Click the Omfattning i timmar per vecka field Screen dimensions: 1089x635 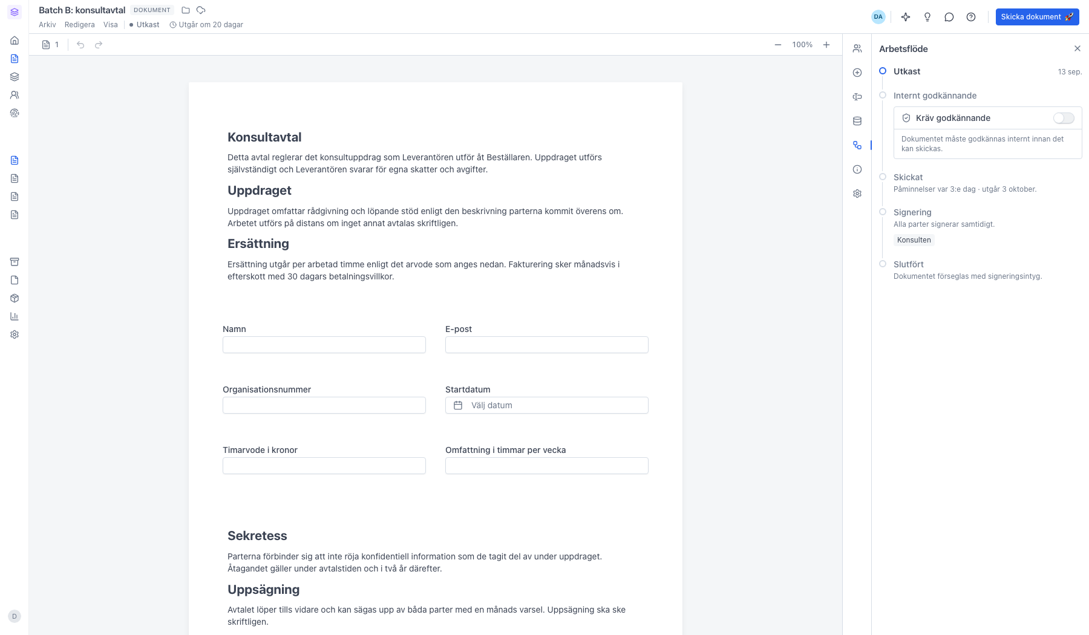547,466
